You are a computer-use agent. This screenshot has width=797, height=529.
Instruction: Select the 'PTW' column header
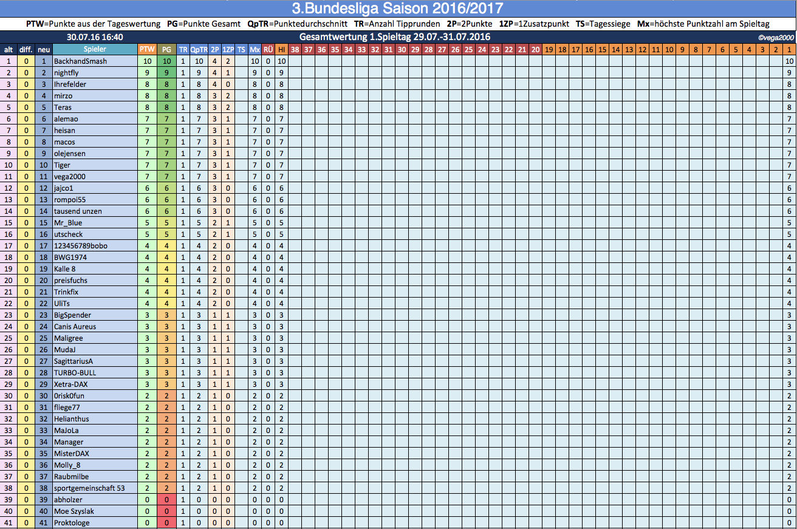coord(147,49)
